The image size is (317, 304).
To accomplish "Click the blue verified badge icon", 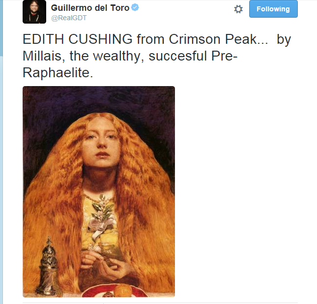I will point(135,7).
